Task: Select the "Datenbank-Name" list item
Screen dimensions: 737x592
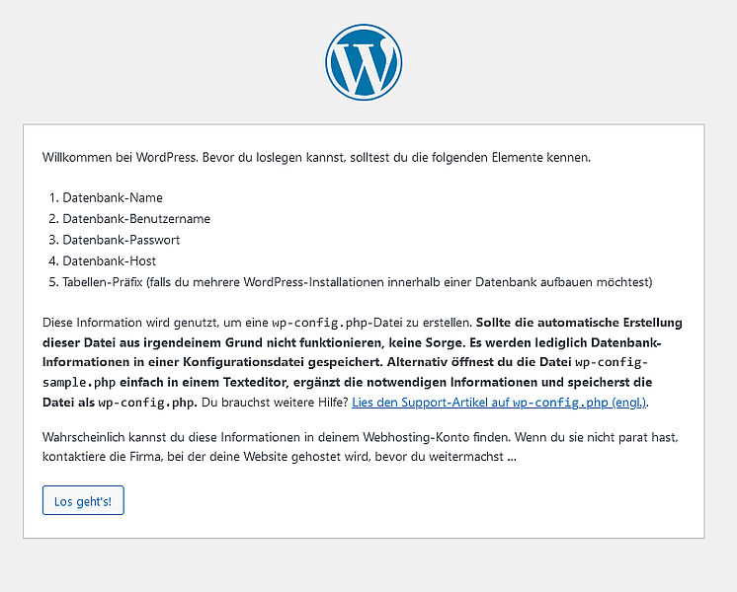Action: [x=113, y=197]
